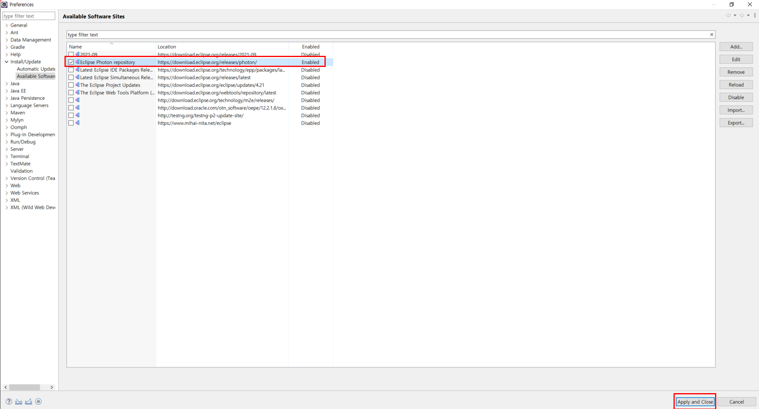
Task: Click the Reload button
Action: (x=736, y=85)
